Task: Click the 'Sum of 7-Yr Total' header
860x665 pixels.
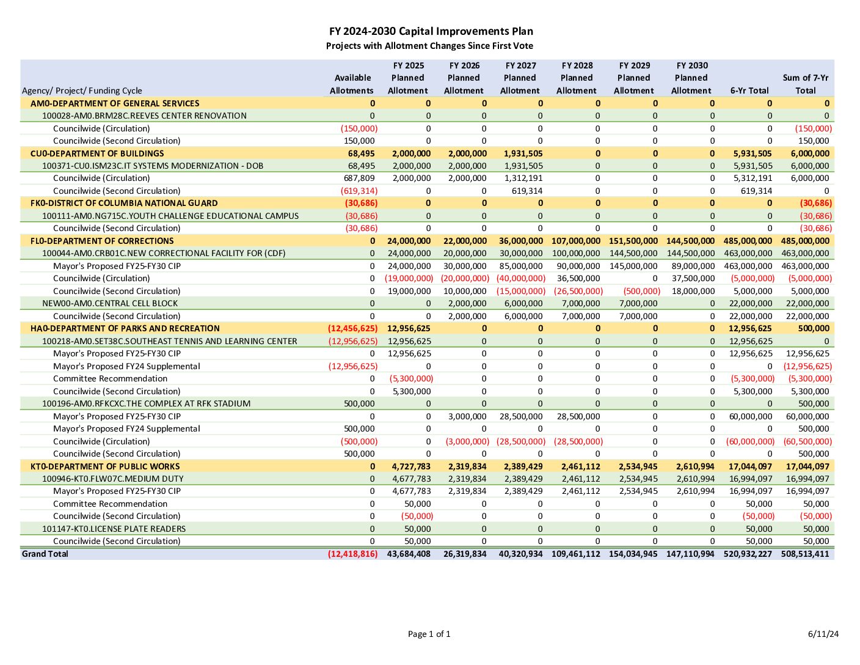Action: click(806, 84)
